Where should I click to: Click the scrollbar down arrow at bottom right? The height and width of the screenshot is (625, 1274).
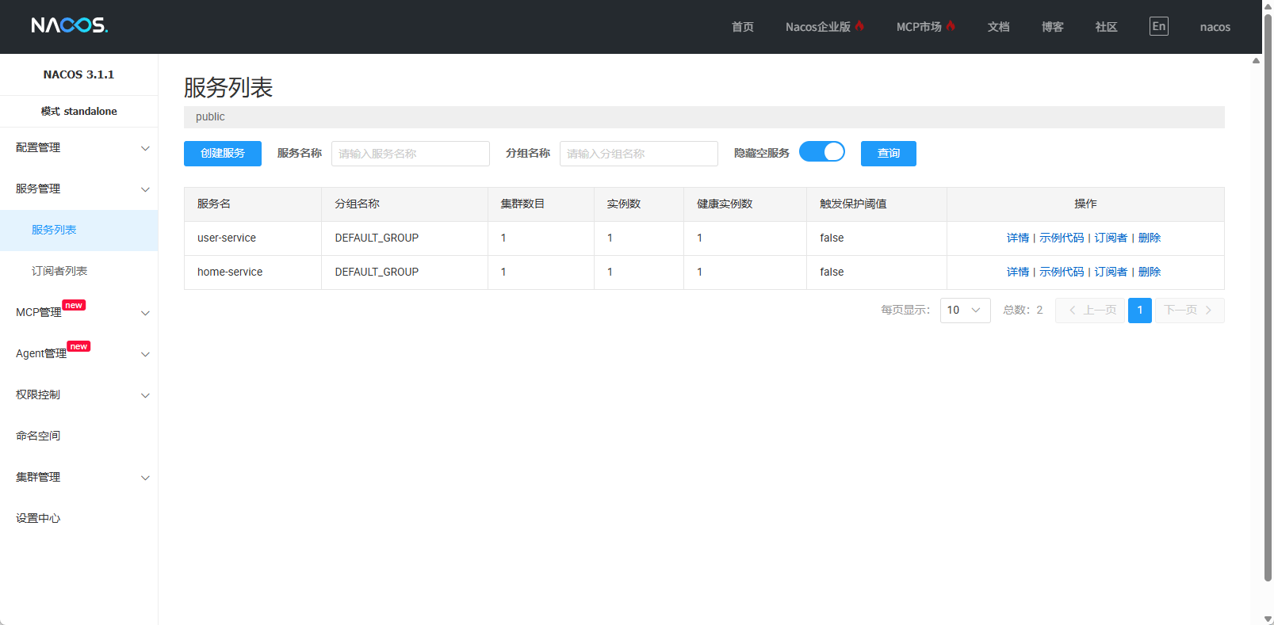tap(1268, 619)
